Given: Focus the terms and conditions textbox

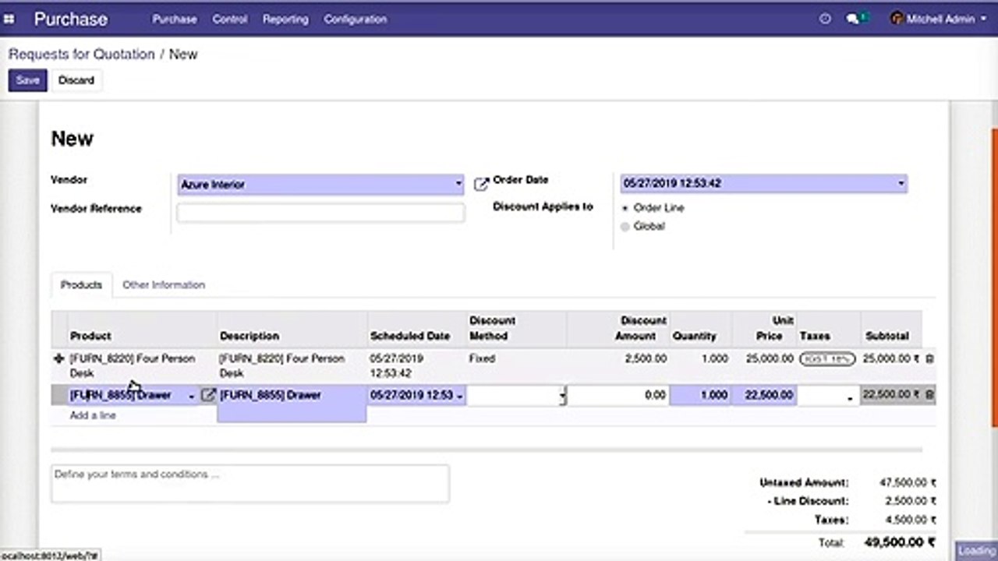Looking at the screenshot, I should pos(250,484).
